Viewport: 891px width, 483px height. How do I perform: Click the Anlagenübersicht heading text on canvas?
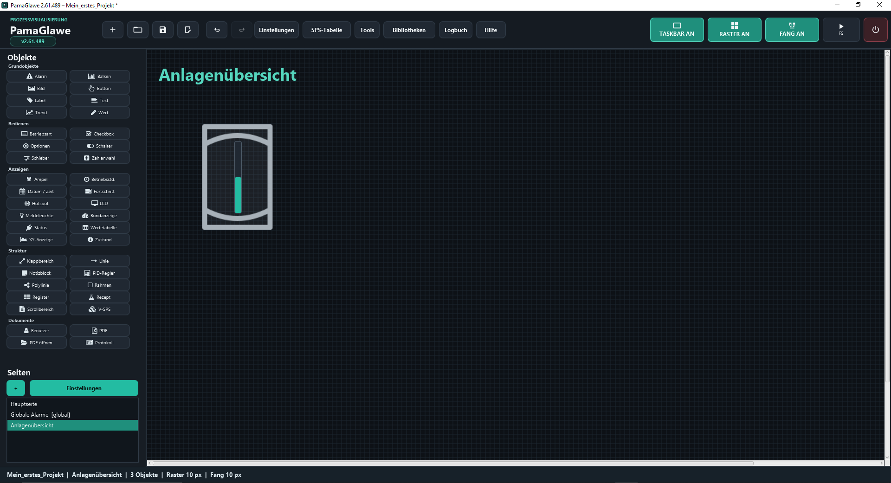click(227, 75)
